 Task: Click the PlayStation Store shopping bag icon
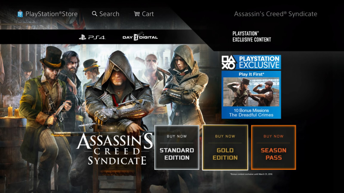coord(20,14)
